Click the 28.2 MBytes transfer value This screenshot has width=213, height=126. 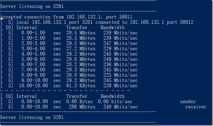click(81, 65)
